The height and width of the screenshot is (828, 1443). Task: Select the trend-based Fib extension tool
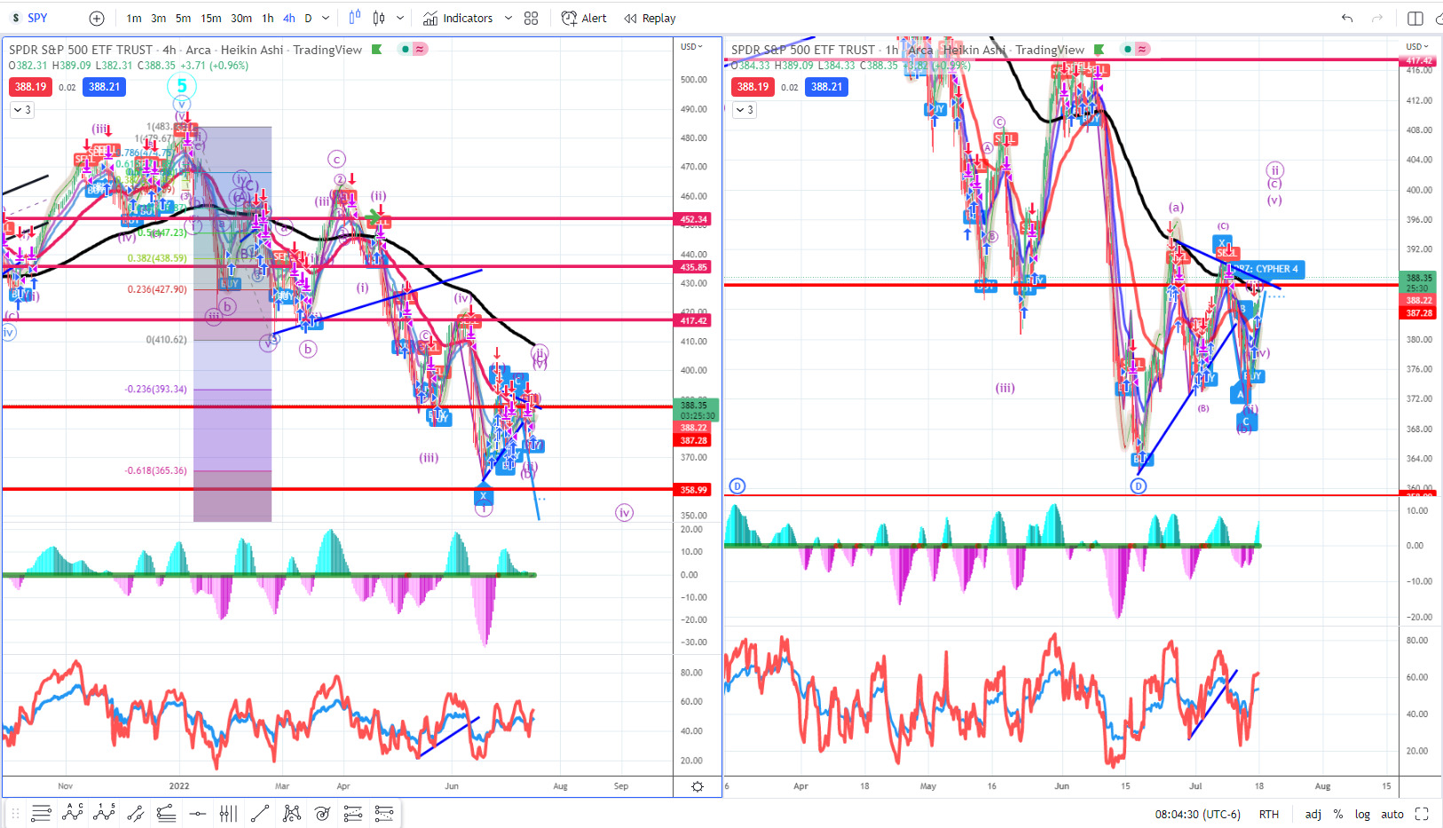click(166, 813)
